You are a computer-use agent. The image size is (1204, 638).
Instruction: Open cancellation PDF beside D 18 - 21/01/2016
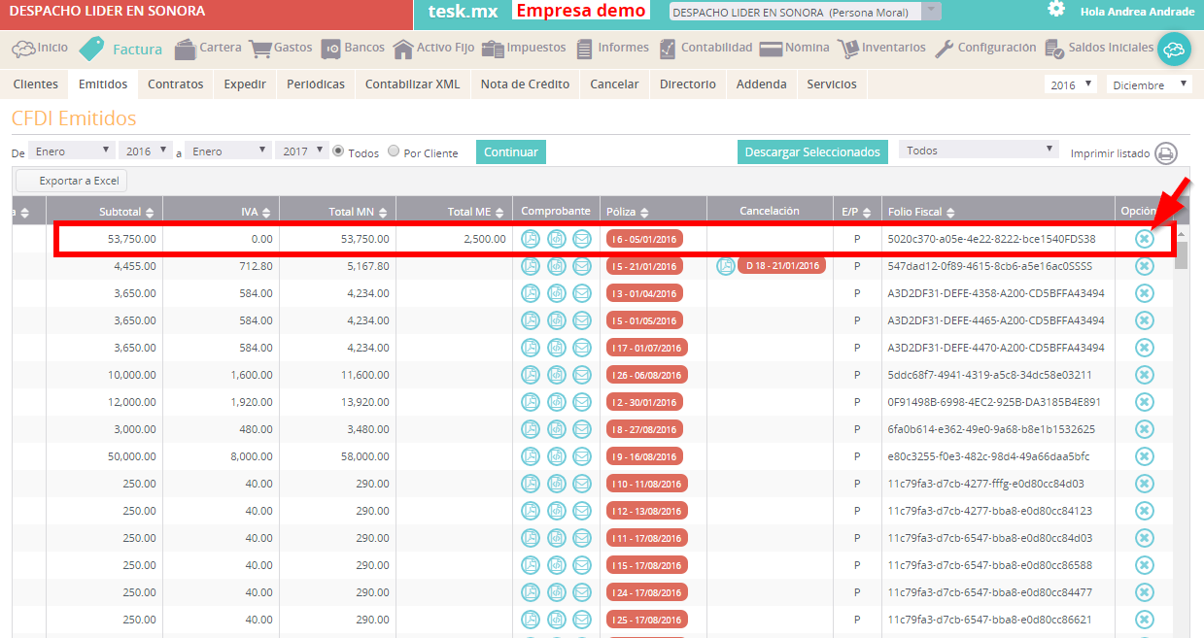coord(725,266)
